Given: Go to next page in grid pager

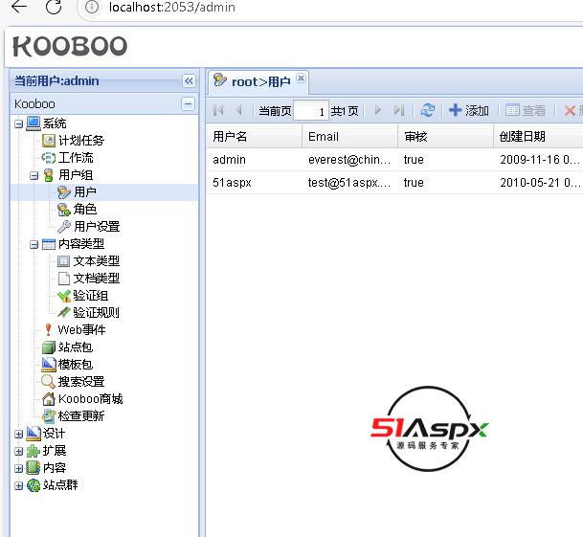Looking at the screenshot, I should (x=378, y=110).
